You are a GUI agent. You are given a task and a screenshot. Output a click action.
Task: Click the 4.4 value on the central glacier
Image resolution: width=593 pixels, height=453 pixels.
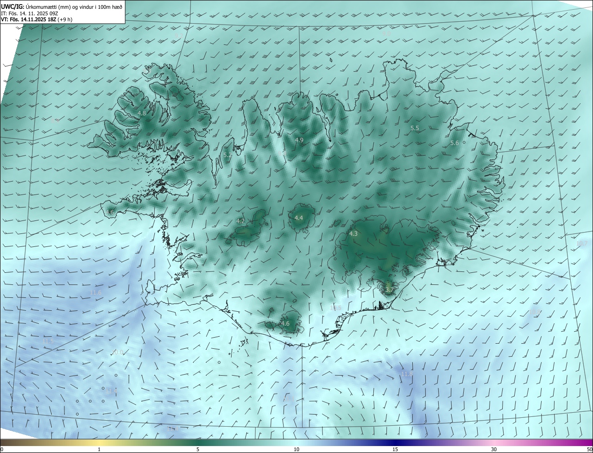click(x=299, y=218)
